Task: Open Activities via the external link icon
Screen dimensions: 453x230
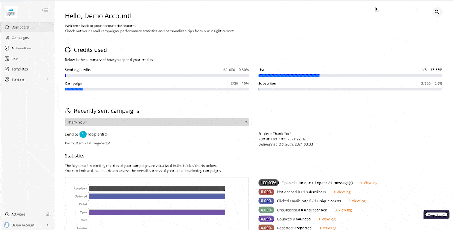Action: (x=48, y=214)
